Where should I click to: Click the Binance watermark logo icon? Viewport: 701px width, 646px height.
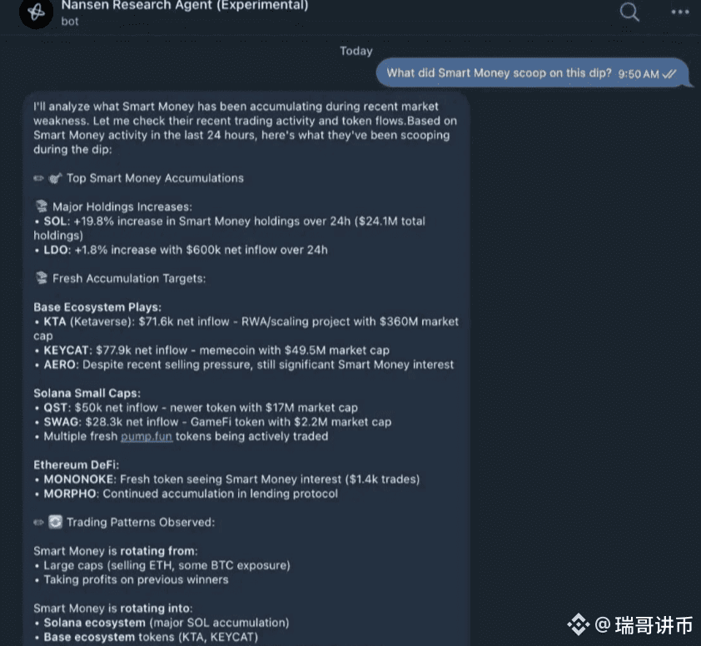(x=579, y=624)
